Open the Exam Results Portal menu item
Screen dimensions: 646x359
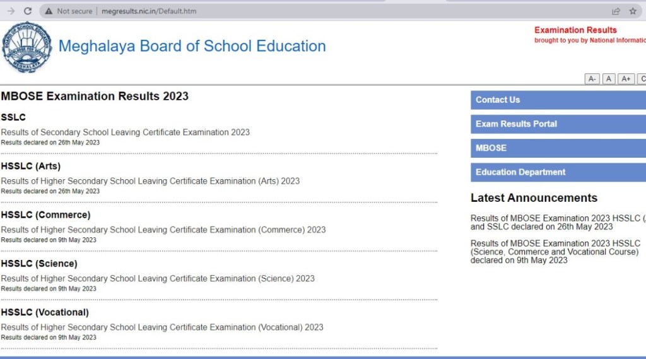(558, 124)
